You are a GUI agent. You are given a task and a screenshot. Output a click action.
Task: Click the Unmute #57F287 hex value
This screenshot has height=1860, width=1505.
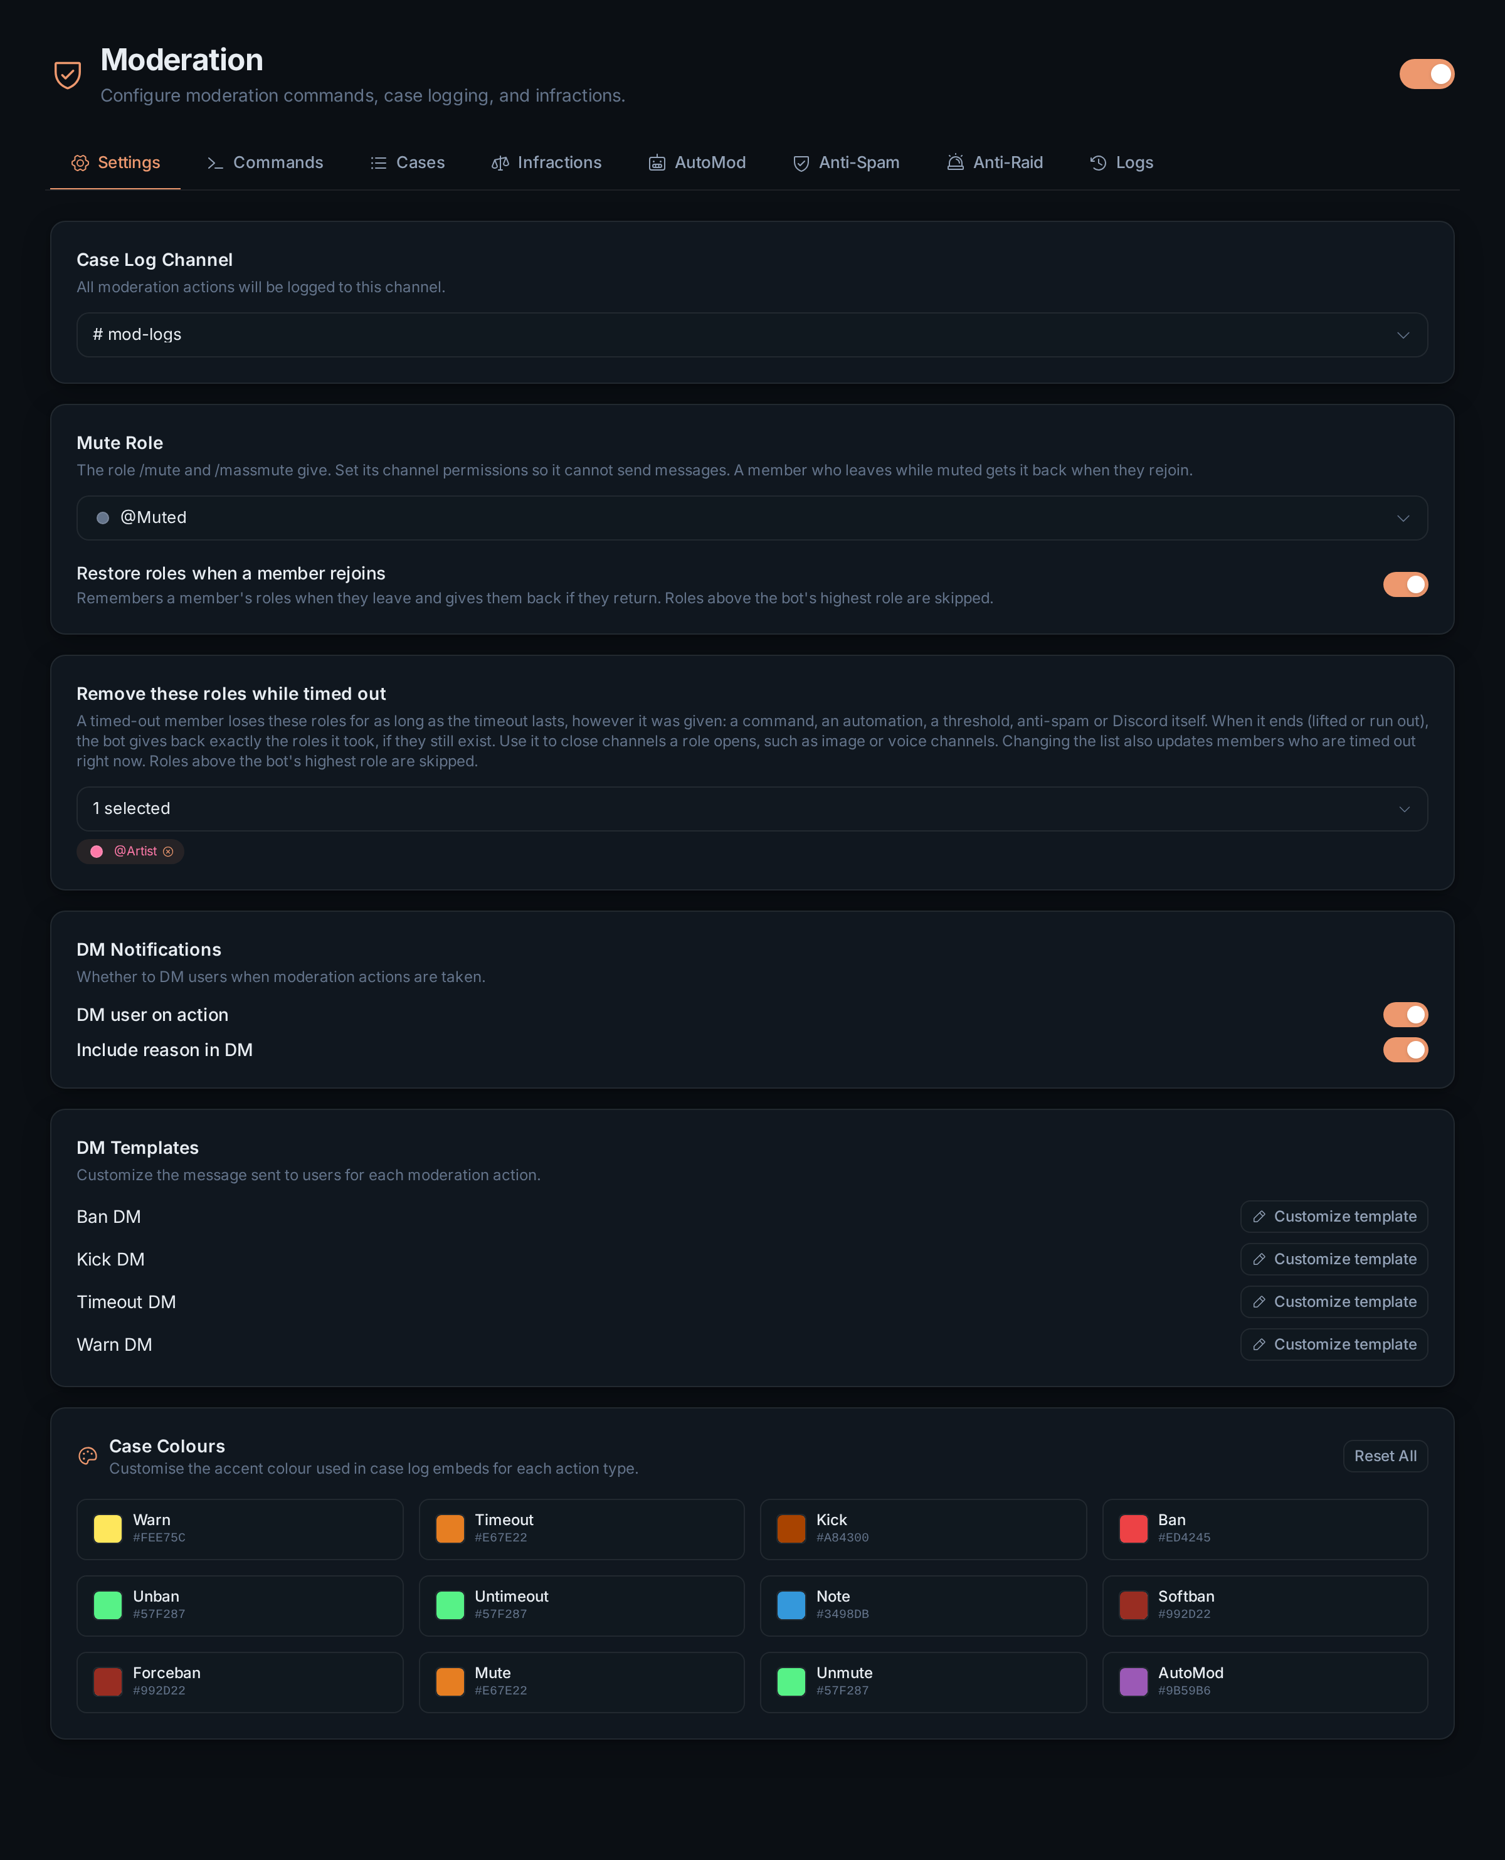pyautogui.click(x=843, y=1691)
